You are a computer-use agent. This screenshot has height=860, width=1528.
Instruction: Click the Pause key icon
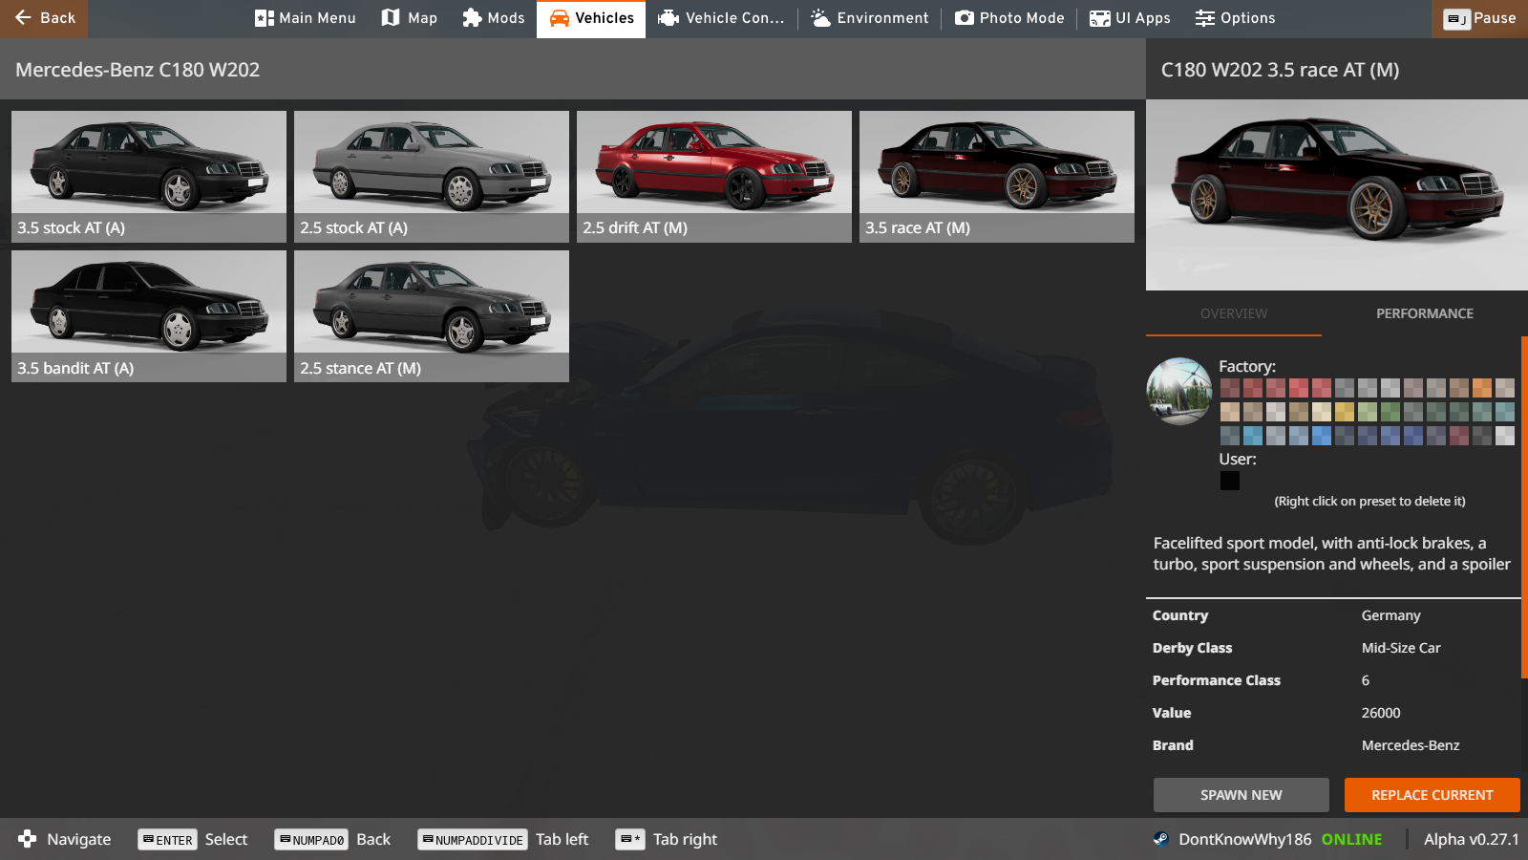(1456, 19)
